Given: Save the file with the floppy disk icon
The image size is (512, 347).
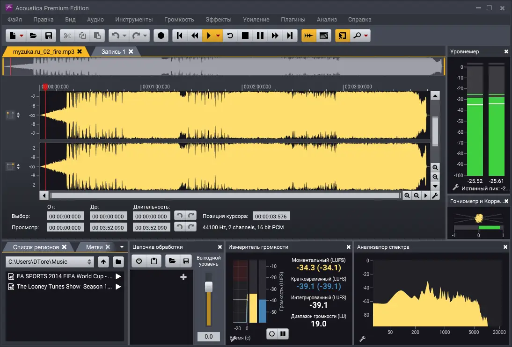Looking at the screenshot, I should coord(49,36).
